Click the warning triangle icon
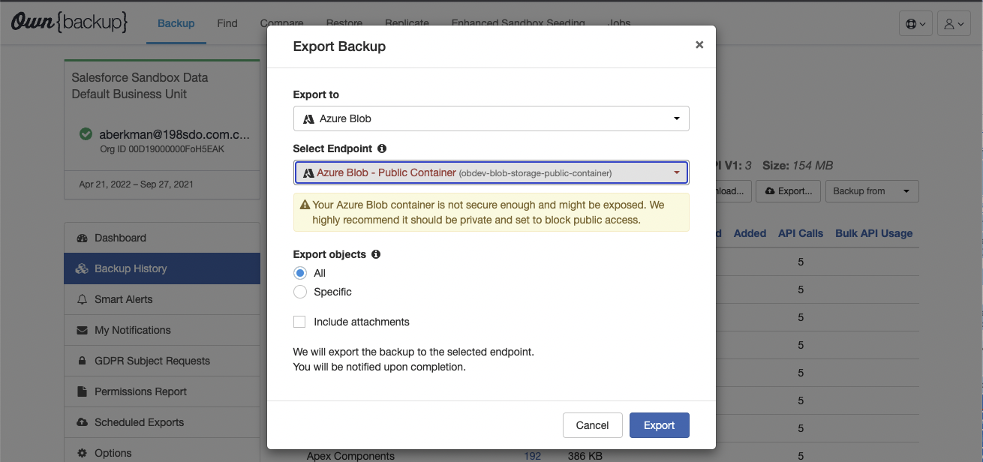The height and width of the screenshot is (462, 983). pyautogui.click(x=305, y=205)
